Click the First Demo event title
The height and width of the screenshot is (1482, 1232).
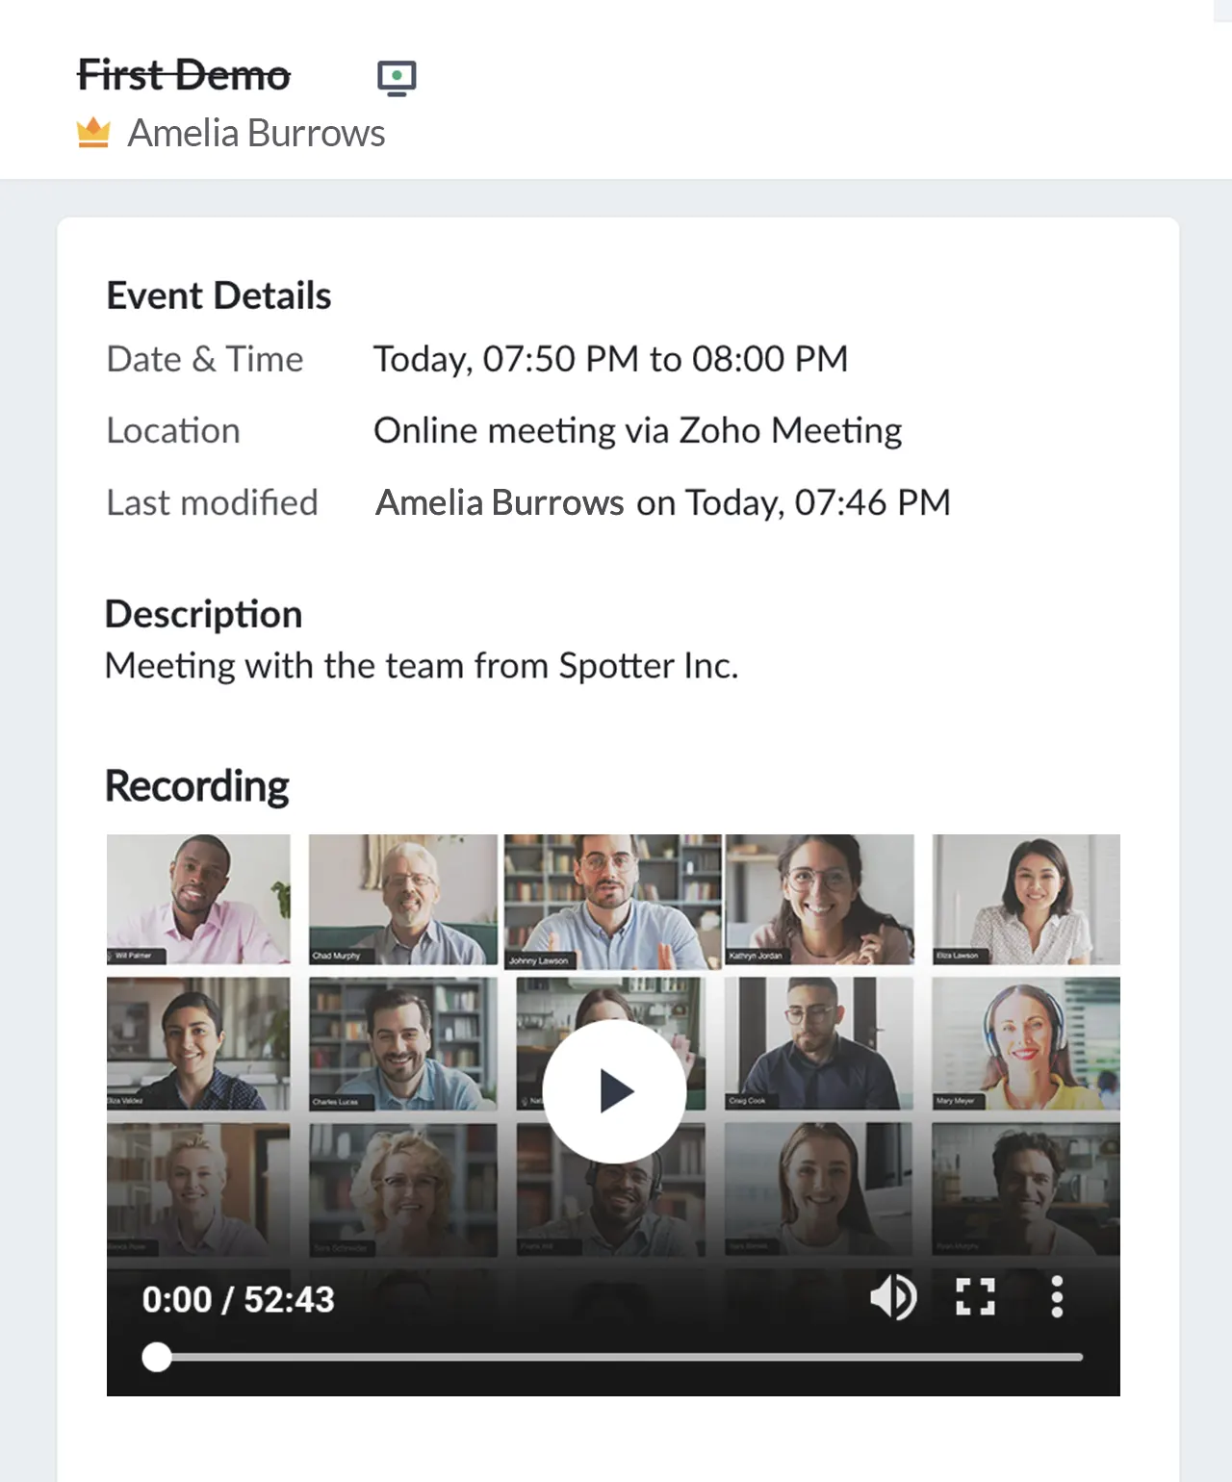[x=183, y=75]
